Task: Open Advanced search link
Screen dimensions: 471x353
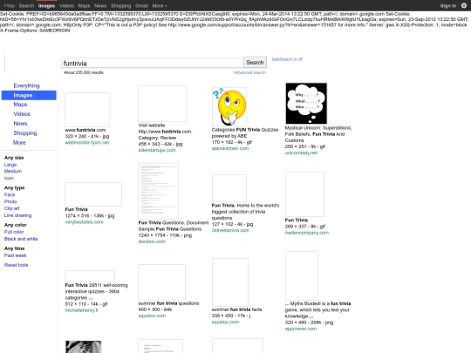Action: click(250, 72)
